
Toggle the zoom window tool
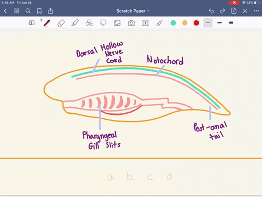pyautogui.click(x=32, y=23)
